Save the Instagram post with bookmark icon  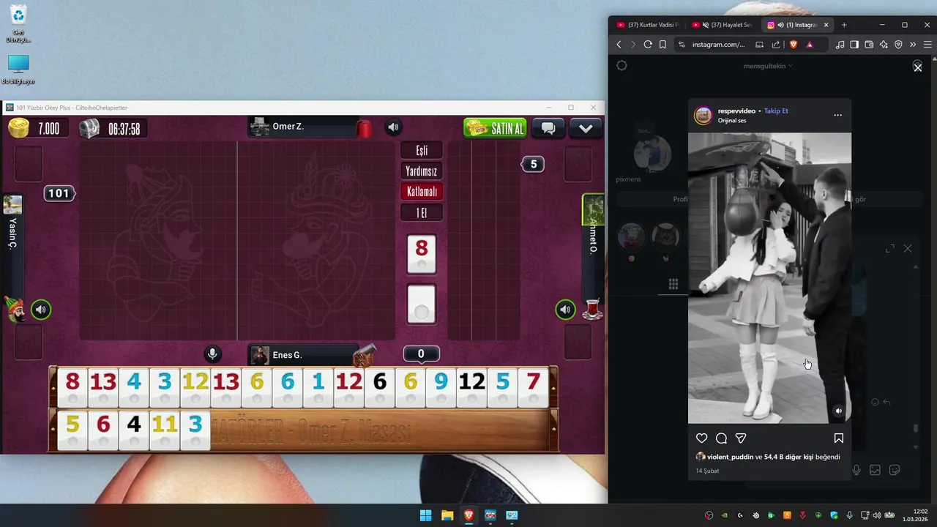839,438
